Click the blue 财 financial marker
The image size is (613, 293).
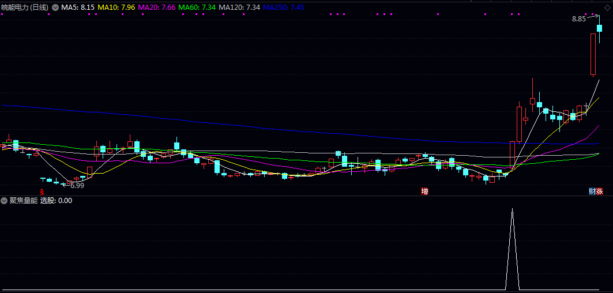(592, 191)
